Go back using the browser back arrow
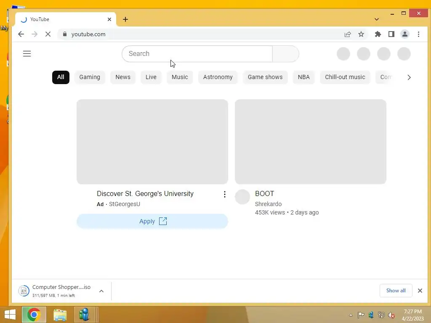Image resolution: width=431 pixels, height=323 pixels. (21, 34)
